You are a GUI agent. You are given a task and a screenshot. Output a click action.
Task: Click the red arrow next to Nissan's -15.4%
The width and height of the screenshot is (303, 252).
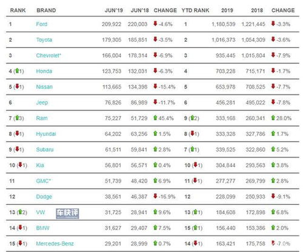pyautogui.click(x=155, y=86)
